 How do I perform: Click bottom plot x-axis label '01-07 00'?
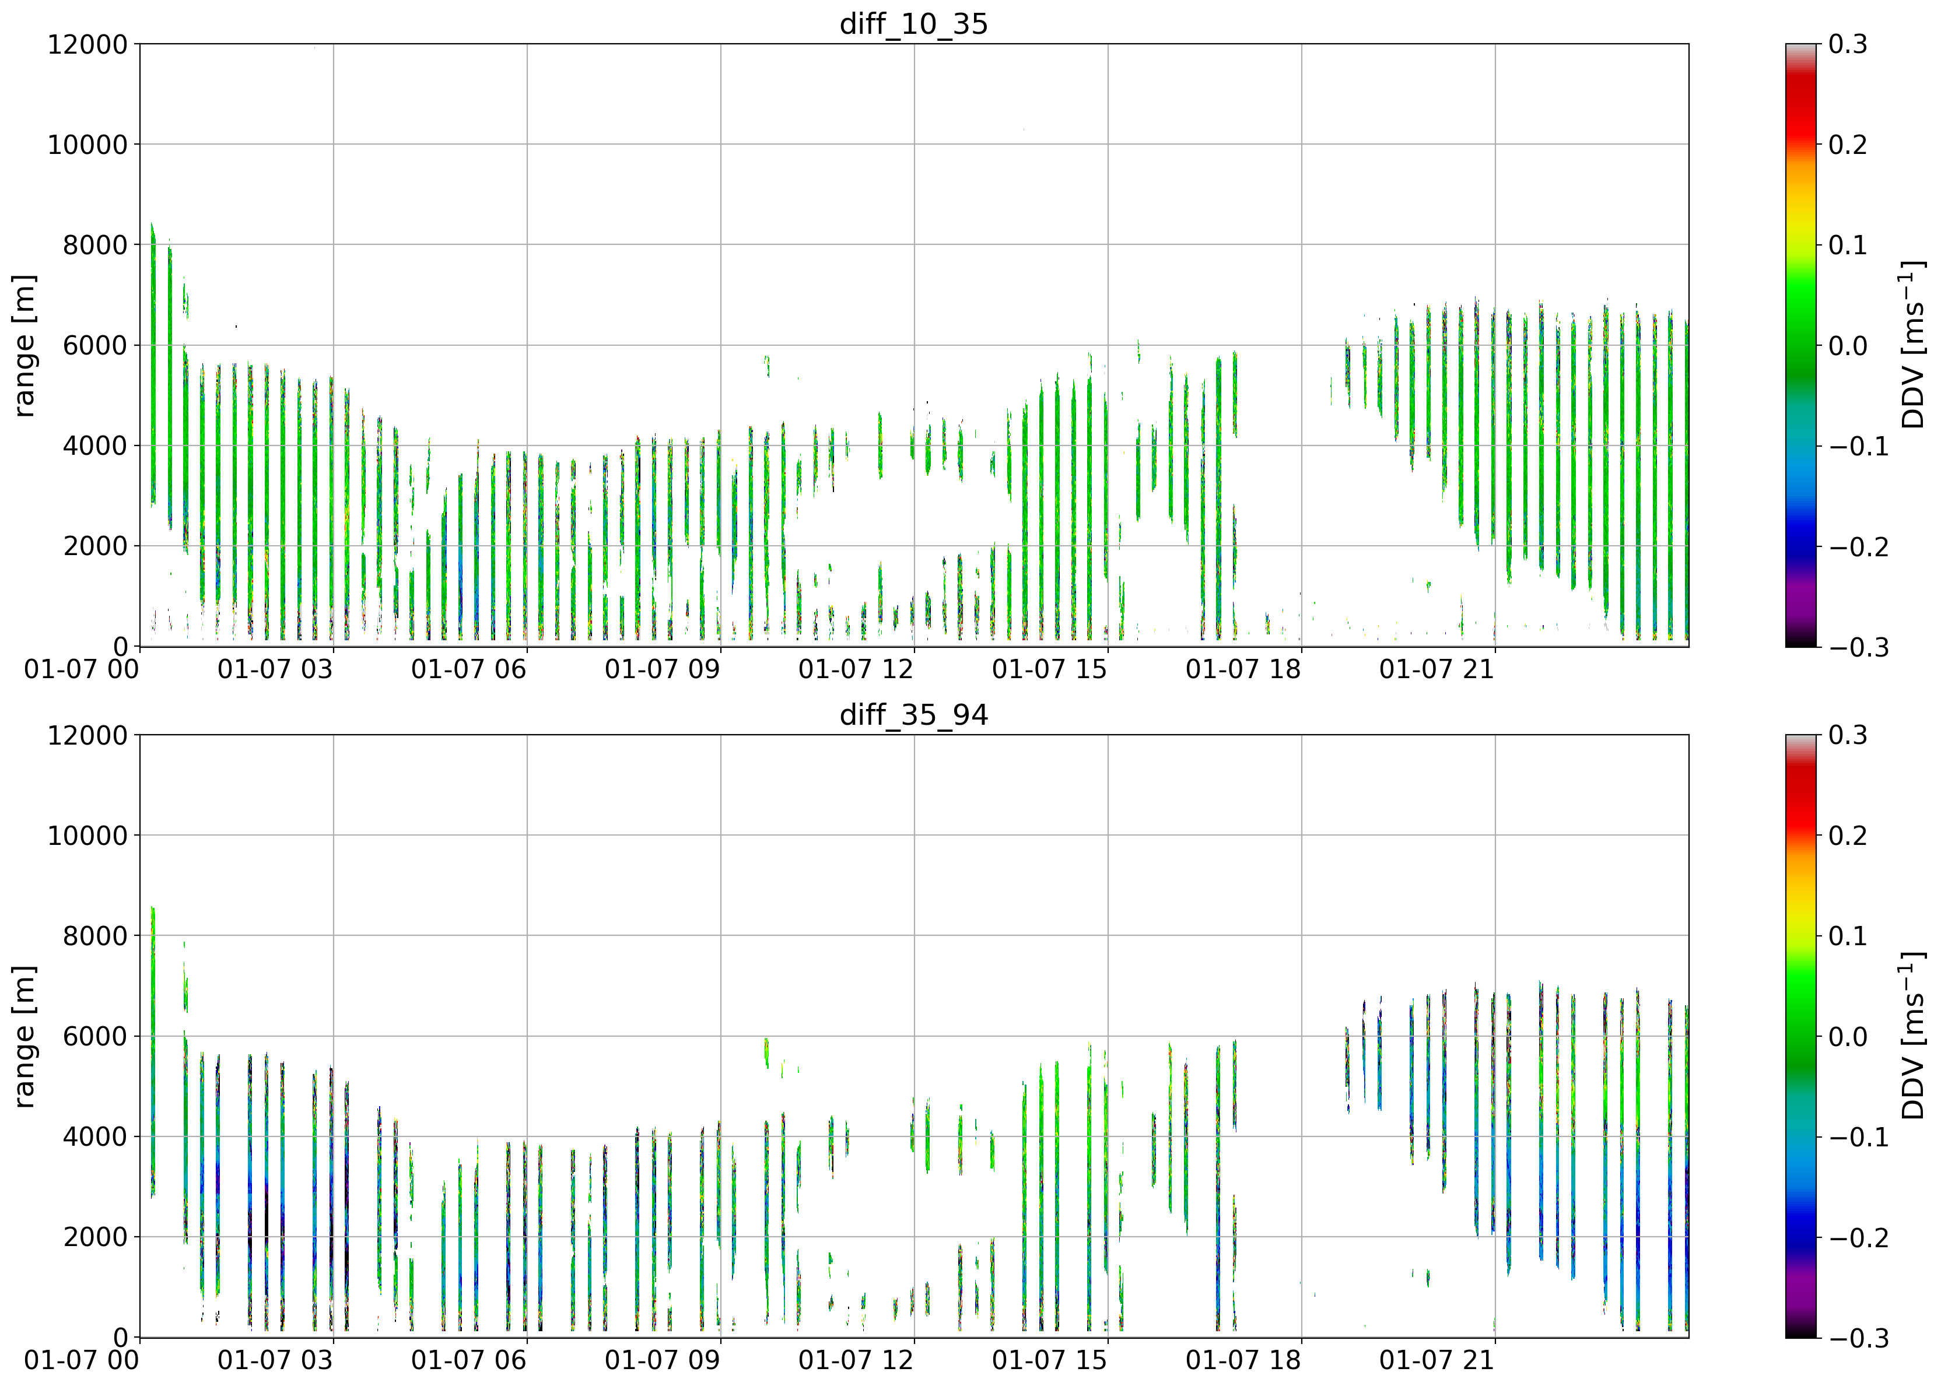[x=81, y=1360]
